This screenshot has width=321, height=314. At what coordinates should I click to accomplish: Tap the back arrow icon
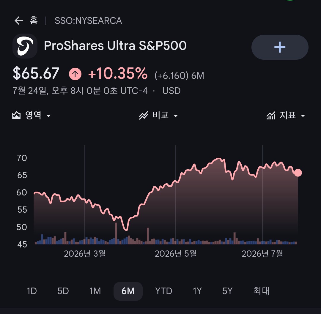(19, 21)
